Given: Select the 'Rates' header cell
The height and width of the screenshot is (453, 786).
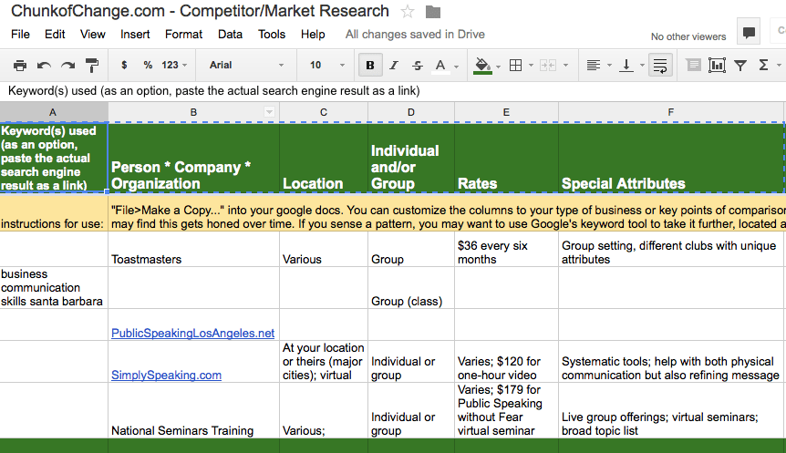Looking at the screenshot, I should coord(506,158).
